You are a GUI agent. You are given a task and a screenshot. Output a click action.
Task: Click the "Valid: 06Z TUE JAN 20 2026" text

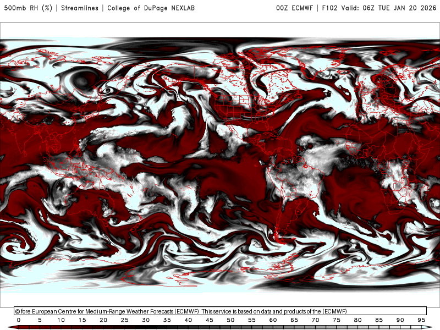pos(389,8)
